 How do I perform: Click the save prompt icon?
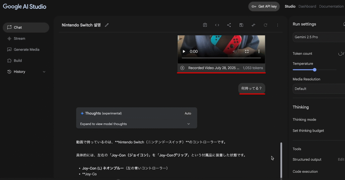241,25
